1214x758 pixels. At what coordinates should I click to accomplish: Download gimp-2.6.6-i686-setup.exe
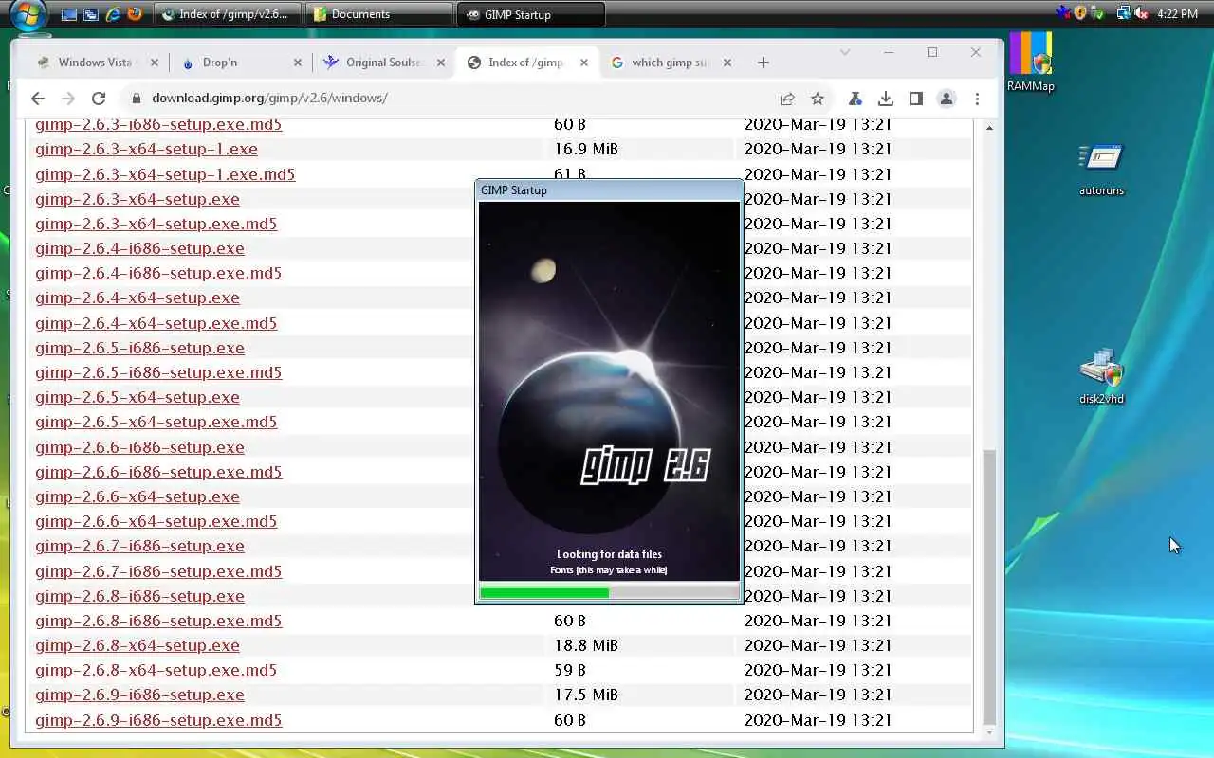click(x=139, y=447)
